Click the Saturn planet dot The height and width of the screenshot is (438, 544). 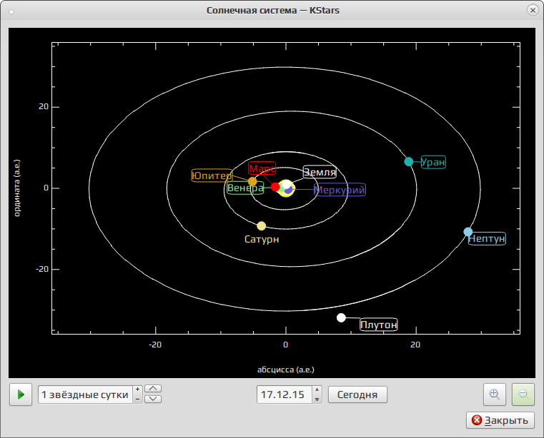pos(262,226)
